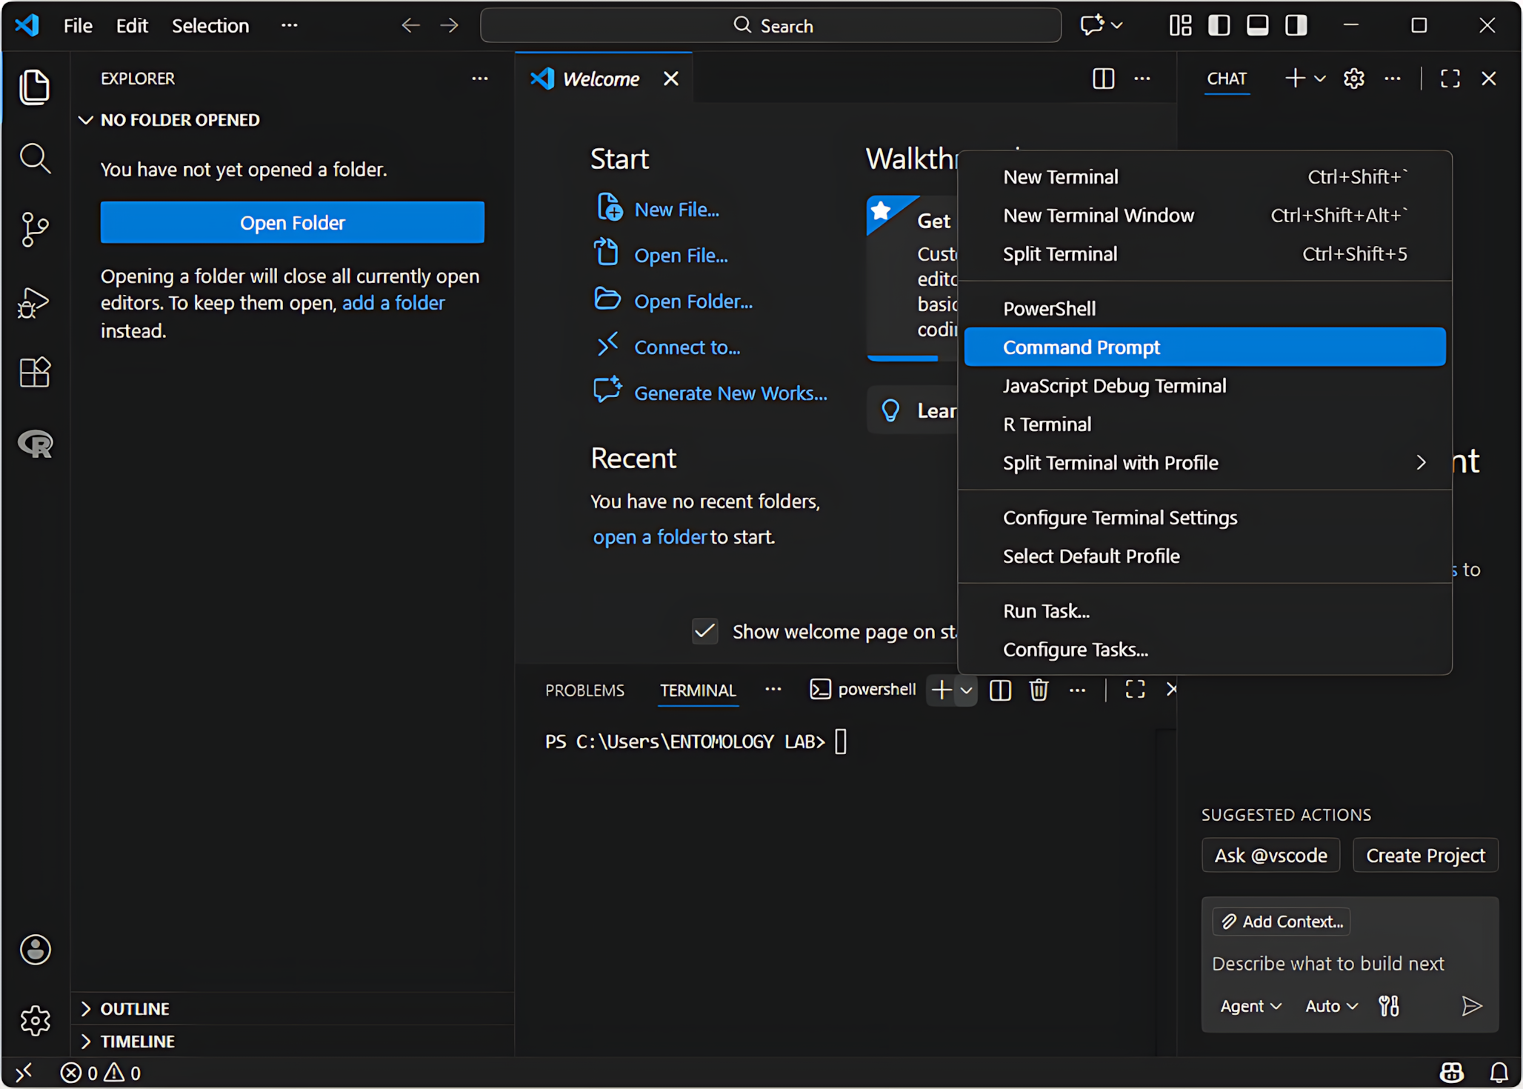Split the terminal using panel icon
The height and width of the screenshot is (1089, 1523).
point(1000,690)
